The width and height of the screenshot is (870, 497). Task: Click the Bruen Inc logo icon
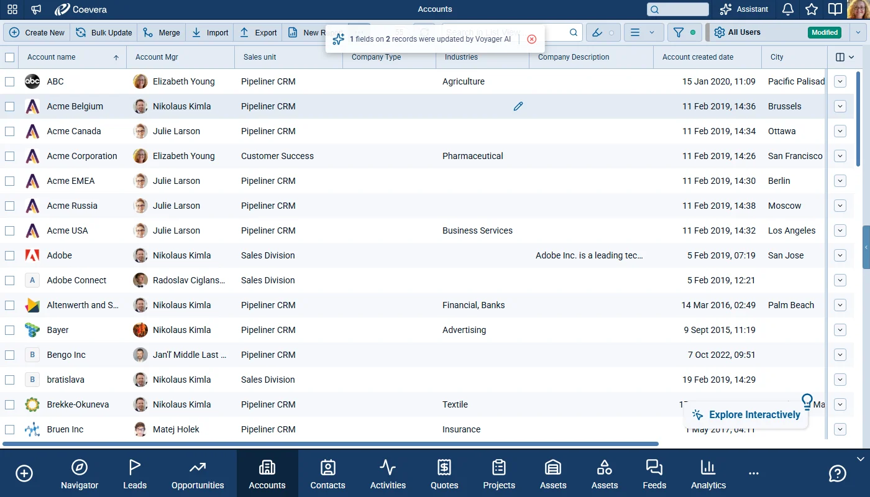(x=32, y=429)
